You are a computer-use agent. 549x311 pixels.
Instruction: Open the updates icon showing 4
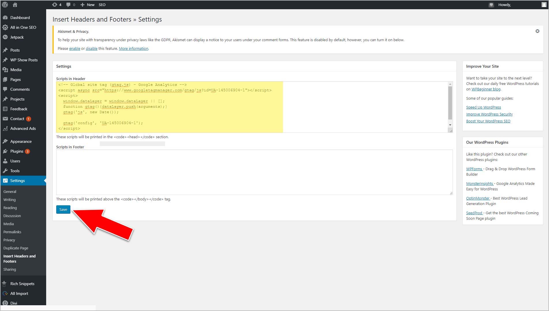[57, 5]
